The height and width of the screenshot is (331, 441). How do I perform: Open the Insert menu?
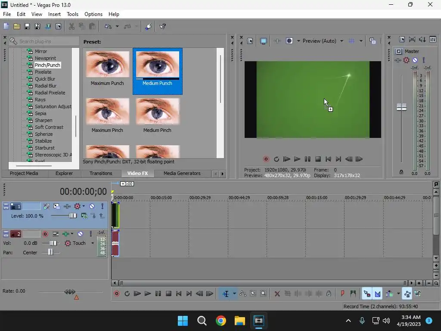[54, 14]
